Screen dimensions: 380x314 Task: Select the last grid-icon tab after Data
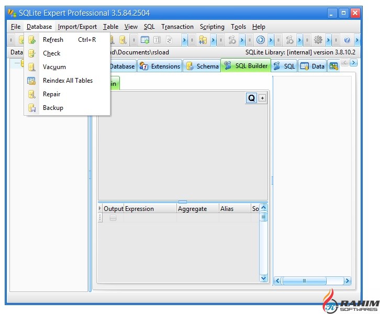(x=334, y=66)
